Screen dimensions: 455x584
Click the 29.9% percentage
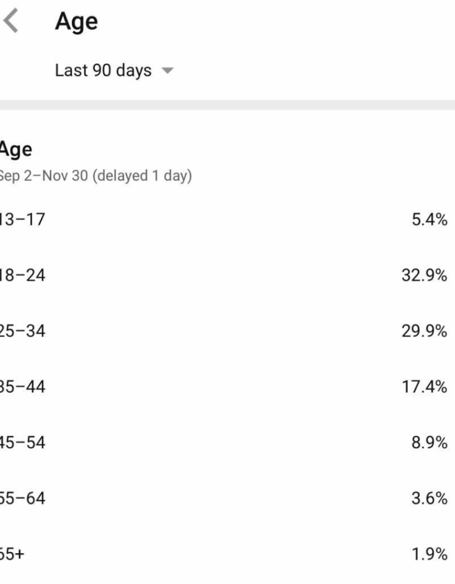tap(424, 331)
